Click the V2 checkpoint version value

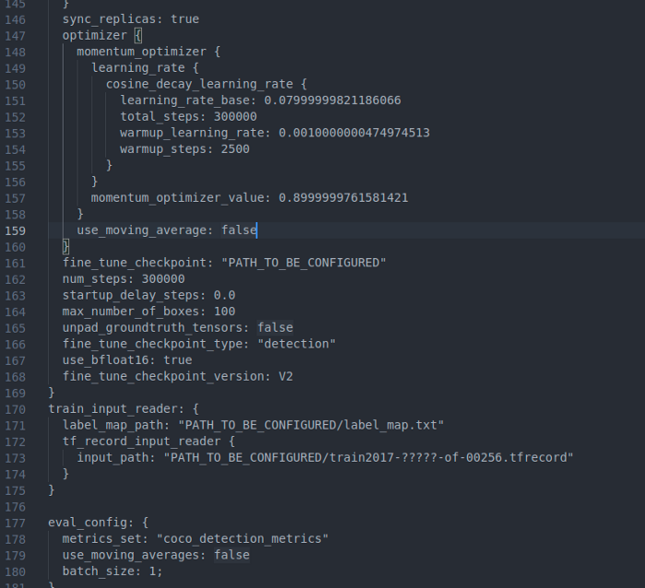click(x=286, y=376)
